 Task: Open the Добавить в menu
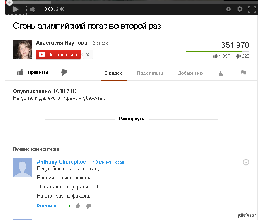click(190, 73)
